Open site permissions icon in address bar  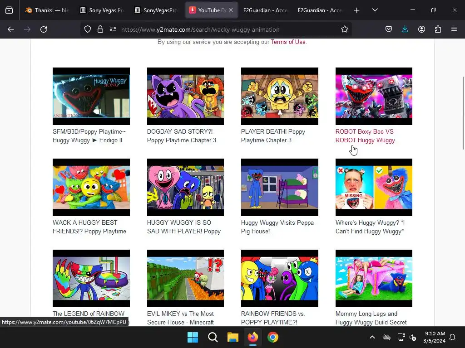tap(113, 29)
